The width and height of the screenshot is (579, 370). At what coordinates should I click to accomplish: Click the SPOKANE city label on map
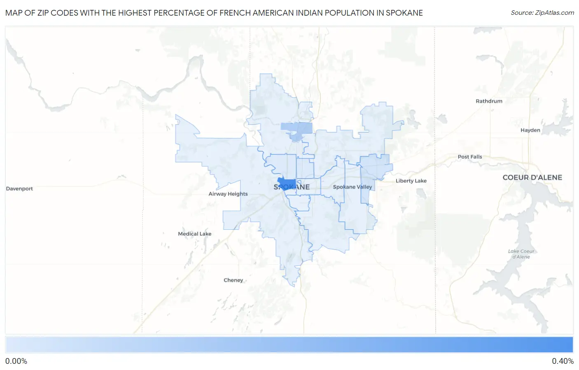[x=292, y=187]
